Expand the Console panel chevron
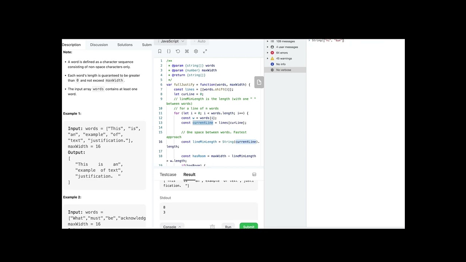This screenshot has height=262, width=466. (179, 227)
